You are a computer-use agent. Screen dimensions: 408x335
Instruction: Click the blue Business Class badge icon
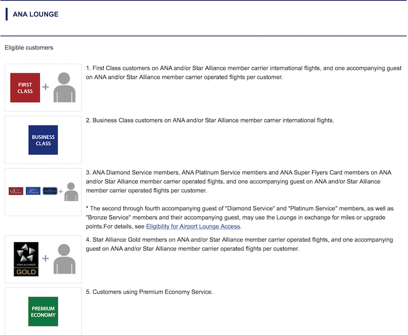(43, 140)
